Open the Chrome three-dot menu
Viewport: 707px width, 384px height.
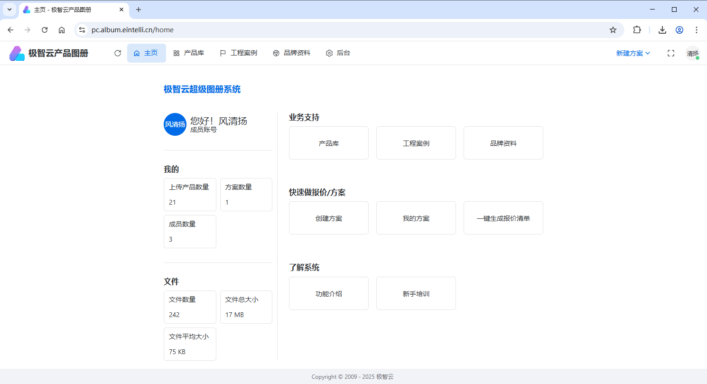click(x=697, y=30)
